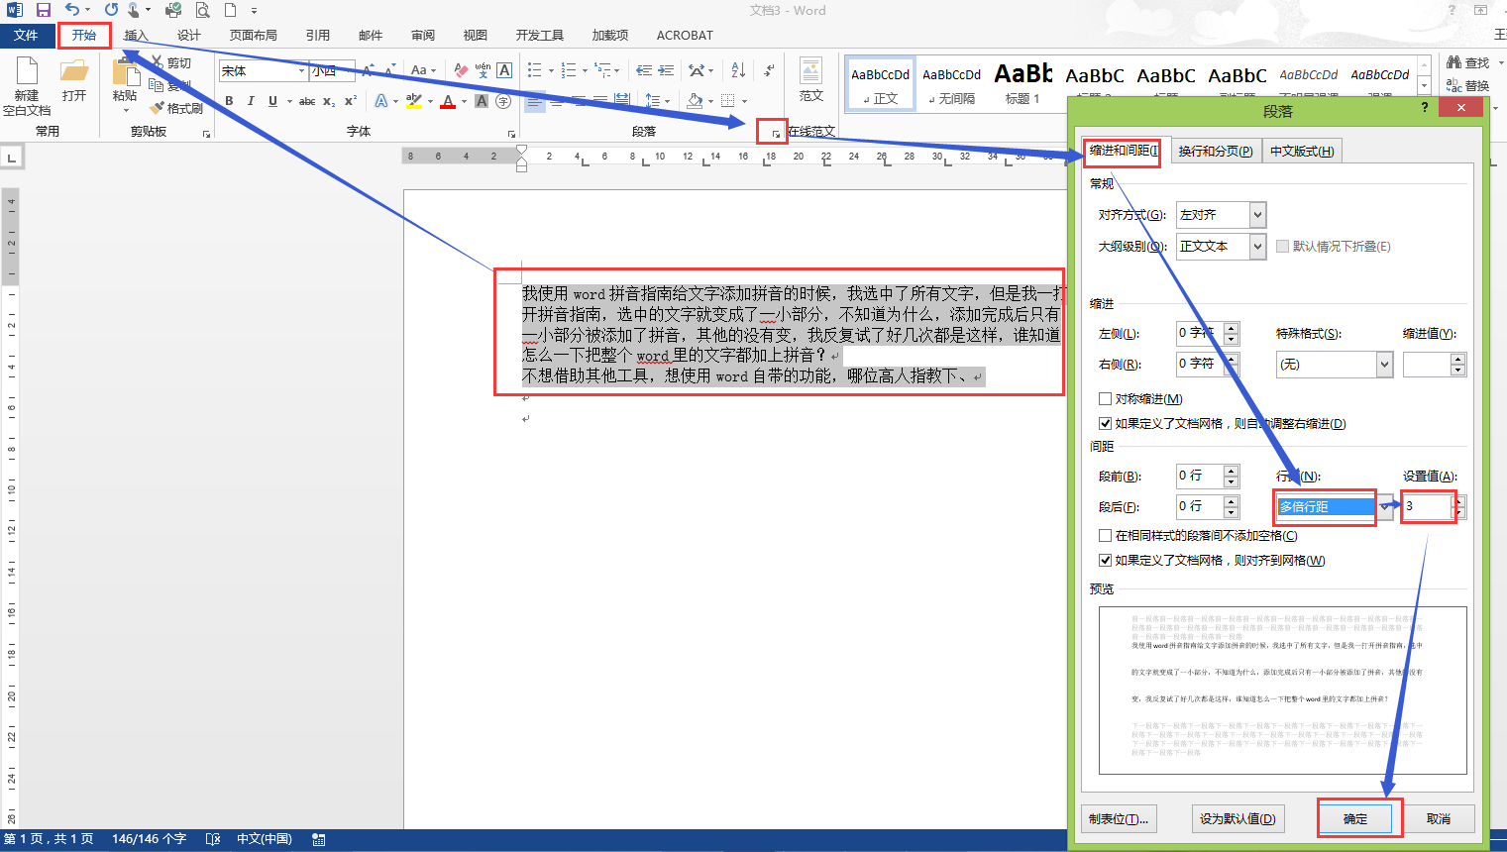This screenshot has height=852, width=1507.
Task: Choose the text highlight color button
Action: click(414, 101)
